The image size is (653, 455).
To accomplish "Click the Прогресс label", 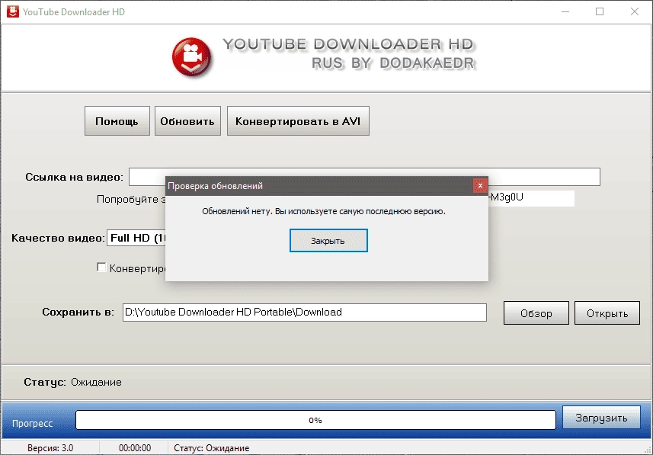I will [32, 423].
